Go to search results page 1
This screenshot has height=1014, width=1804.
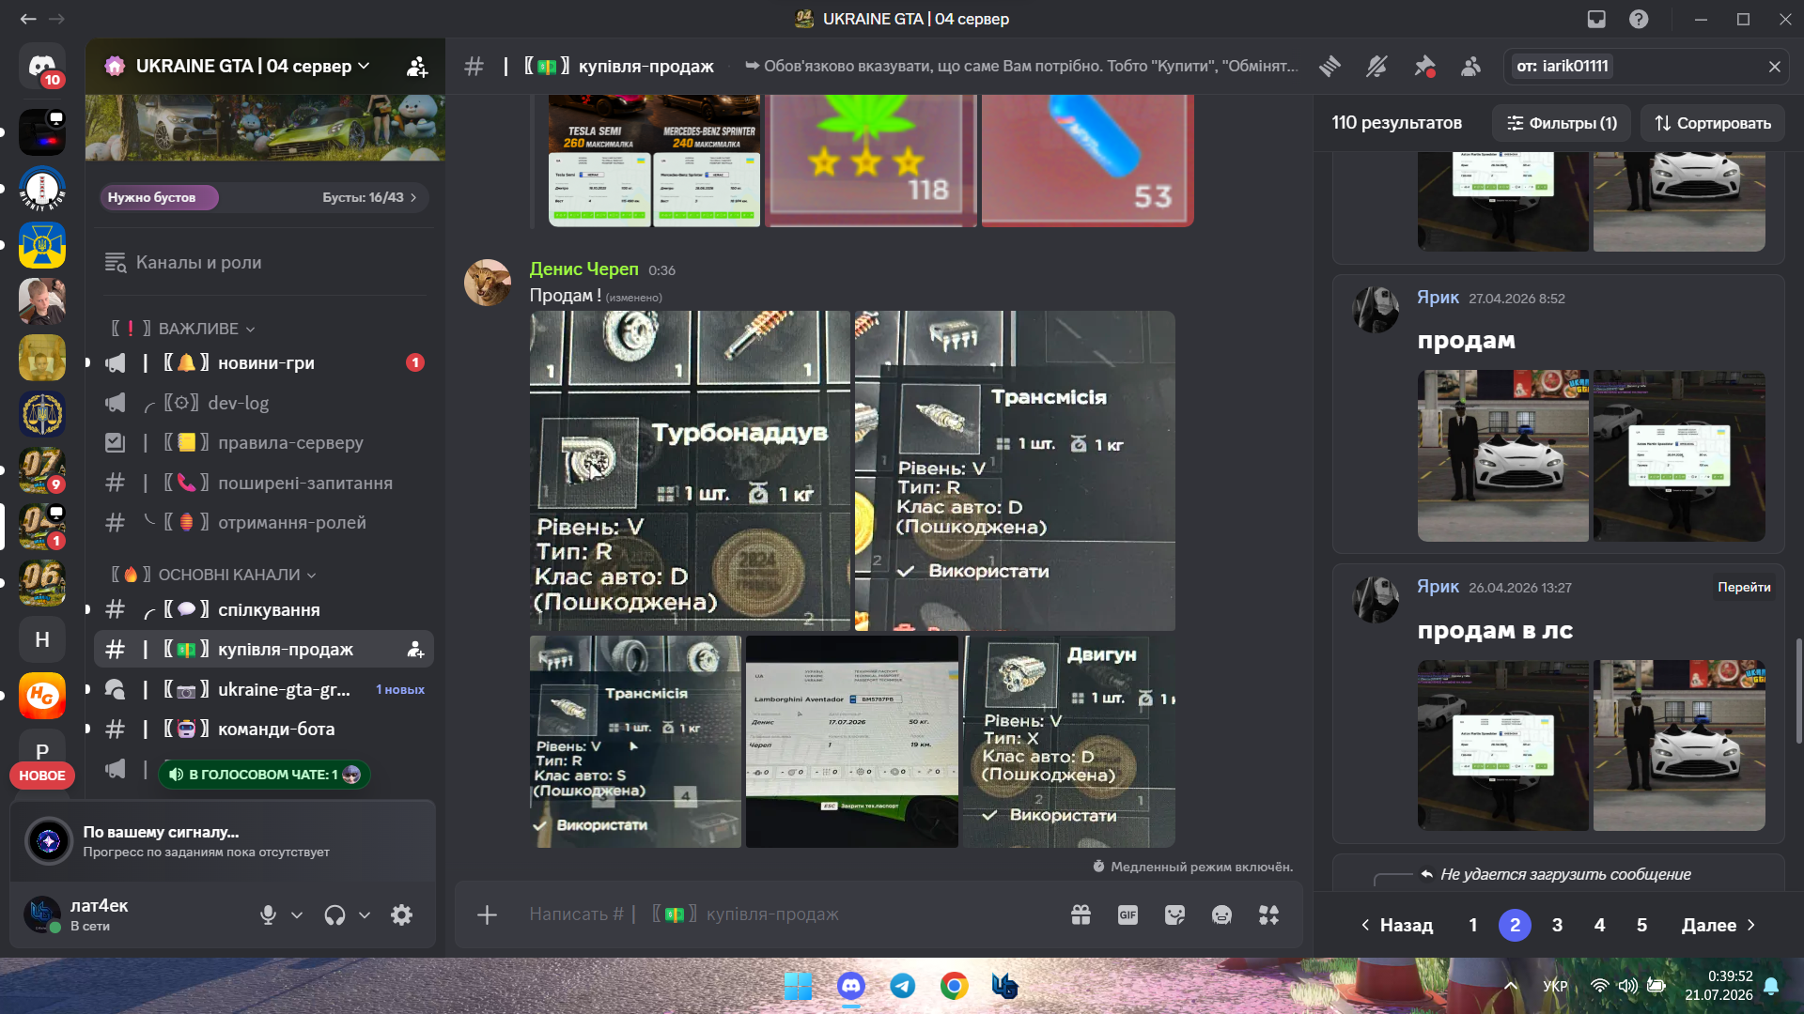click(1473, 926)
